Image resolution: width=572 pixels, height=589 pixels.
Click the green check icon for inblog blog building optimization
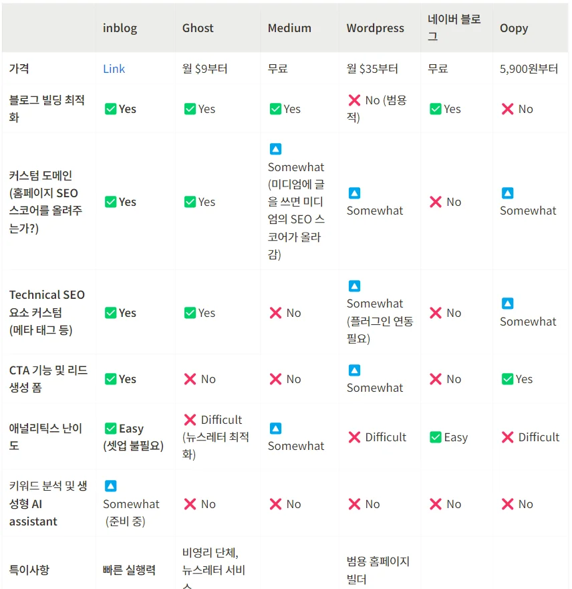click(110, 109)
